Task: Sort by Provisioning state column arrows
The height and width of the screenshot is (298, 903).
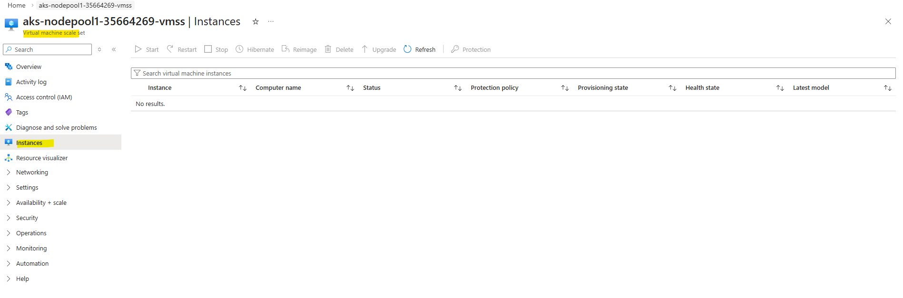Action: [673, 88]
